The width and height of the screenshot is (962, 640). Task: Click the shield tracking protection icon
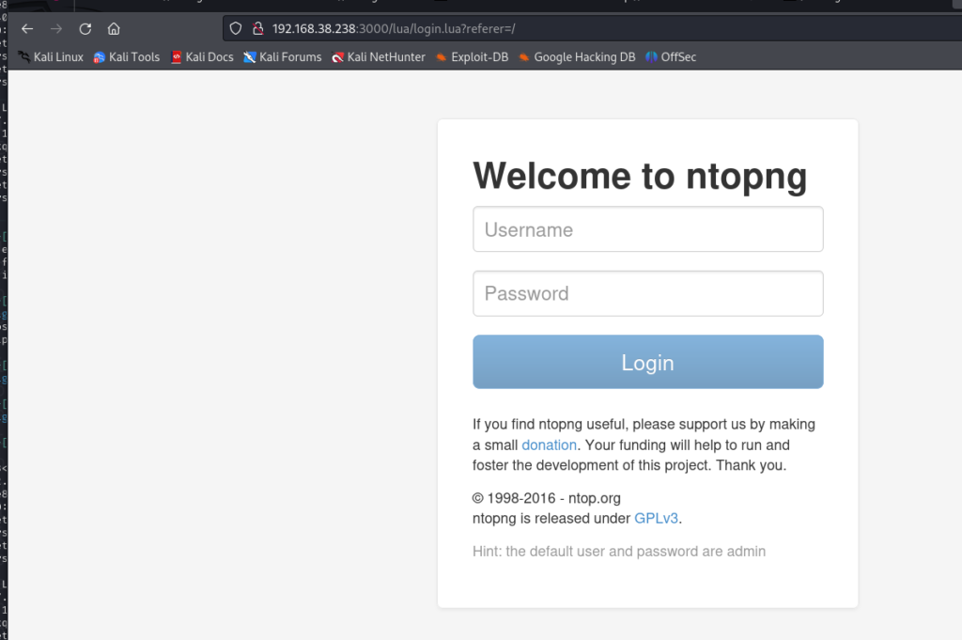(236, 29)
